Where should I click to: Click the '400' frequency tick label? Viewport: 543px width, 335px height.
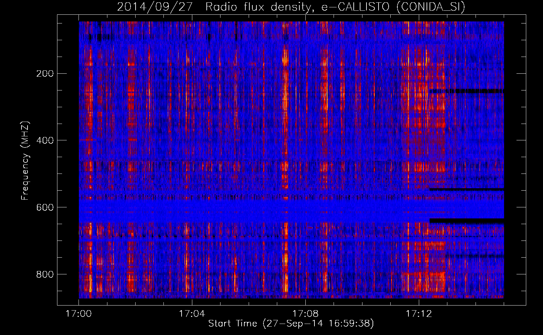pos(45,140)
